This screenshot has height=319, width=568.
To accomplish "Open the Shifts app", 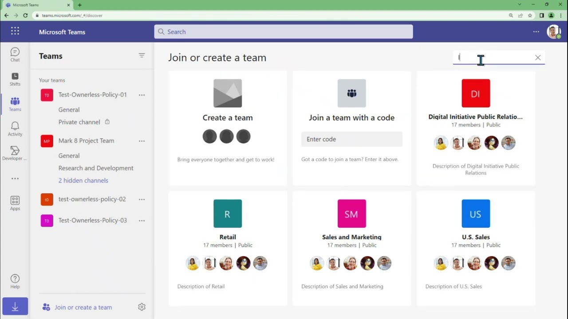I will [x=15, y=79].
